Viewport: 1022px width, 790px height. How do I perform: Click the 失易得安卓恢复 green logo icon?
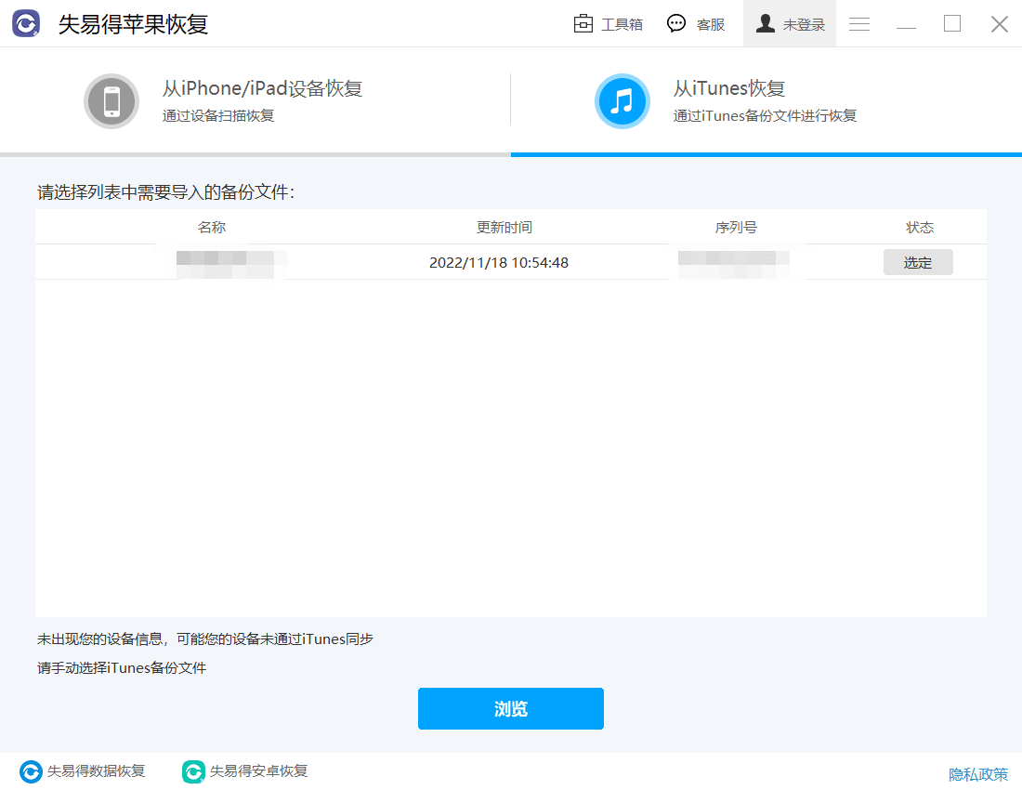pyautogui.click(x=193, y=771)
